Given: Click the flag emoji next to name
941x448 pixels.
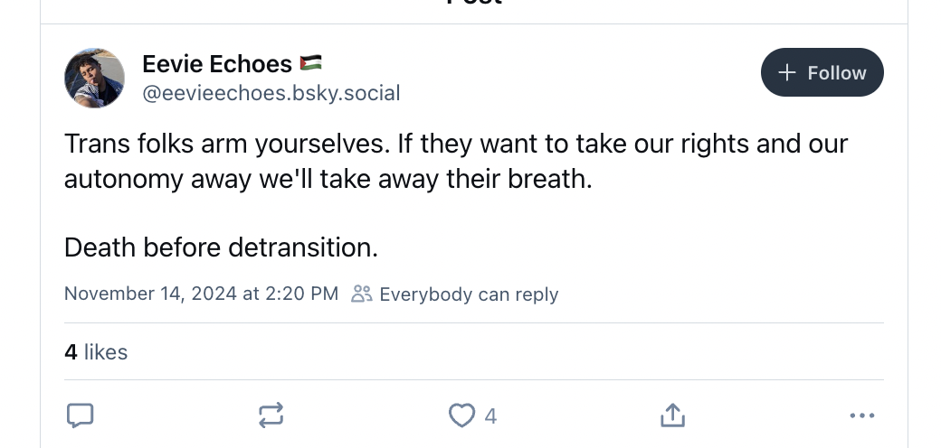Looking at the screenshot, I should click(x=310, y=63).
